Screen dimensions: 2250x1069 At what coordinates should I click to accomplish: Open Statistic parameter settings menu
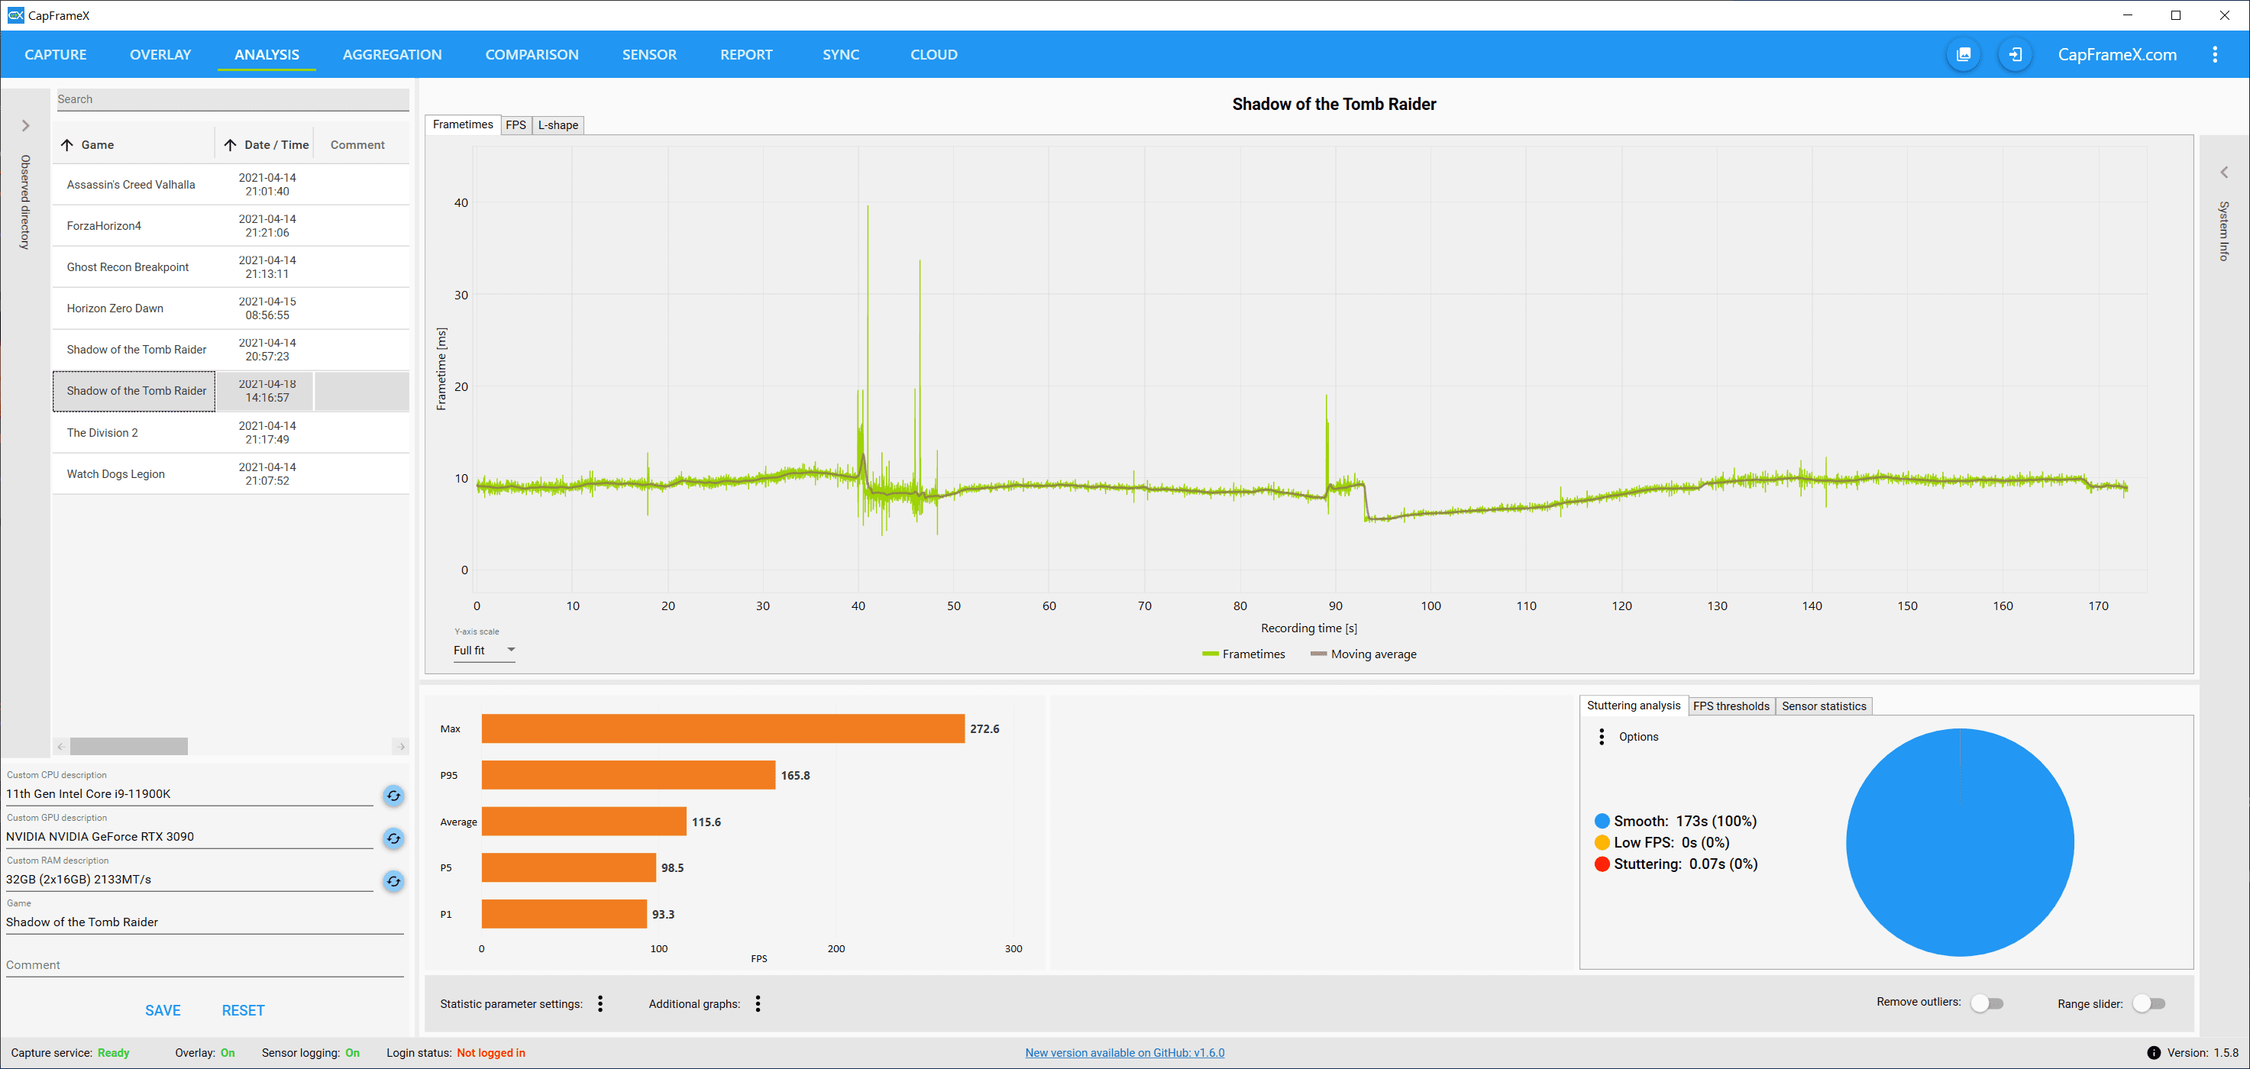[600, 1003]
